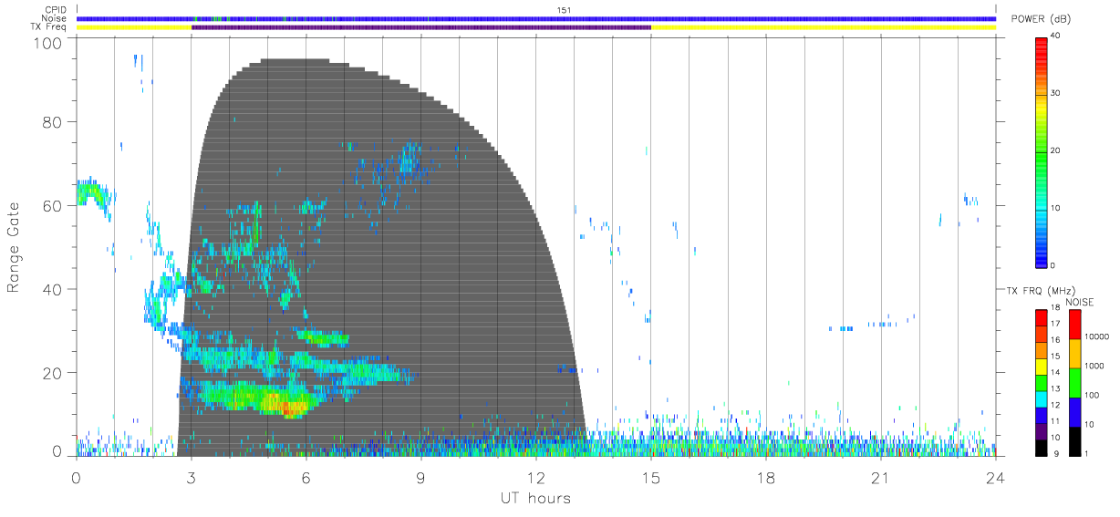Click the TX FRQ color bar
This screenshot has width=1120, height=517.
tap(1041, 382)
